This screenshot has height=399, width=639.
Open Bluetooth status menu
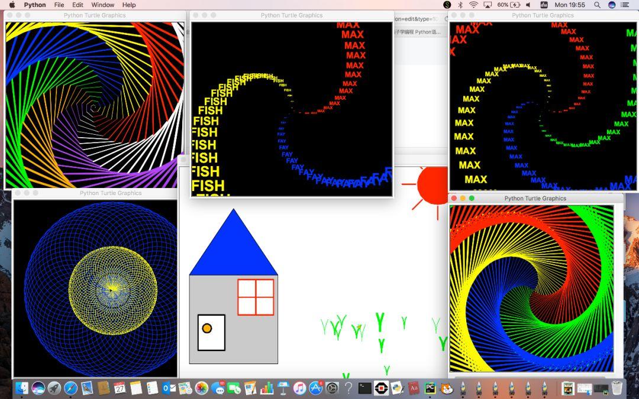click(x=460, y=5)
